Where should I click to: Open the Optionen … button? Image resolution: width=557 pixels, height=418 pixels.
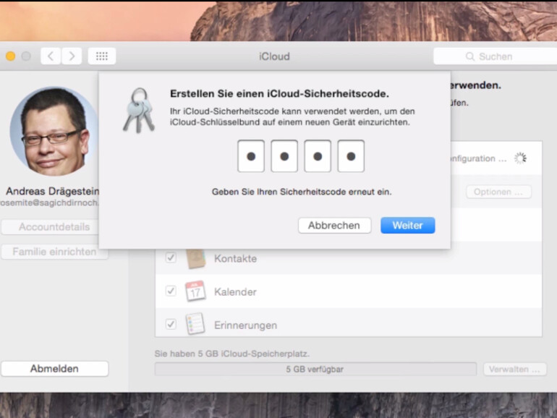pyautogui.click(x=498, y=192)
